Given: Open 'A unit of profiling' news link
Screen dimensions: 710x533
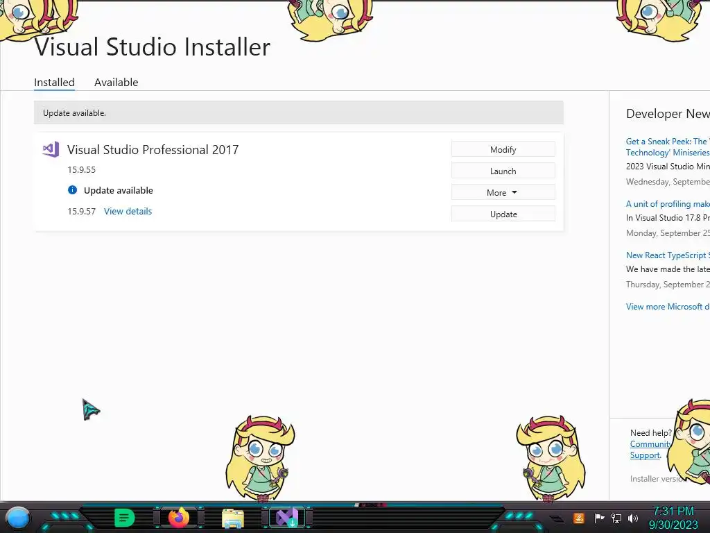Looking at the screenshot, I should pos(668,204).
